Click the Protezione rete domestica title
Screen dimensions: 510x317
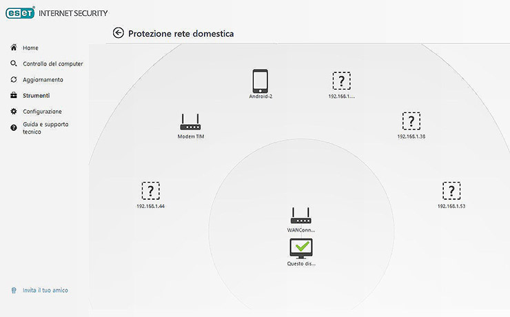pyautogui.click(x=181, y=34)
